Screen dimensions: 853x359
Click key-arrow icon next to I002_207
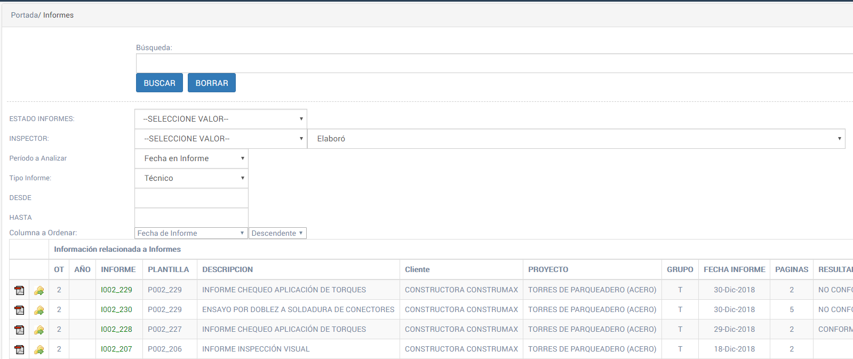tap(39, 349)
